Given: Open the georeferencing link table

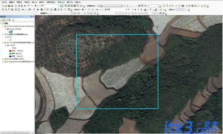Looking at the screenshot, I should coord(142,6).
